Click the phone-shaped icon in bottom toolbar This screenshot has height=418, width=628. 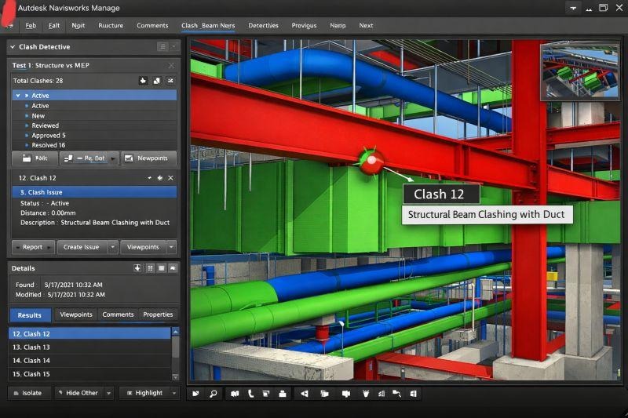click(250, 394)
